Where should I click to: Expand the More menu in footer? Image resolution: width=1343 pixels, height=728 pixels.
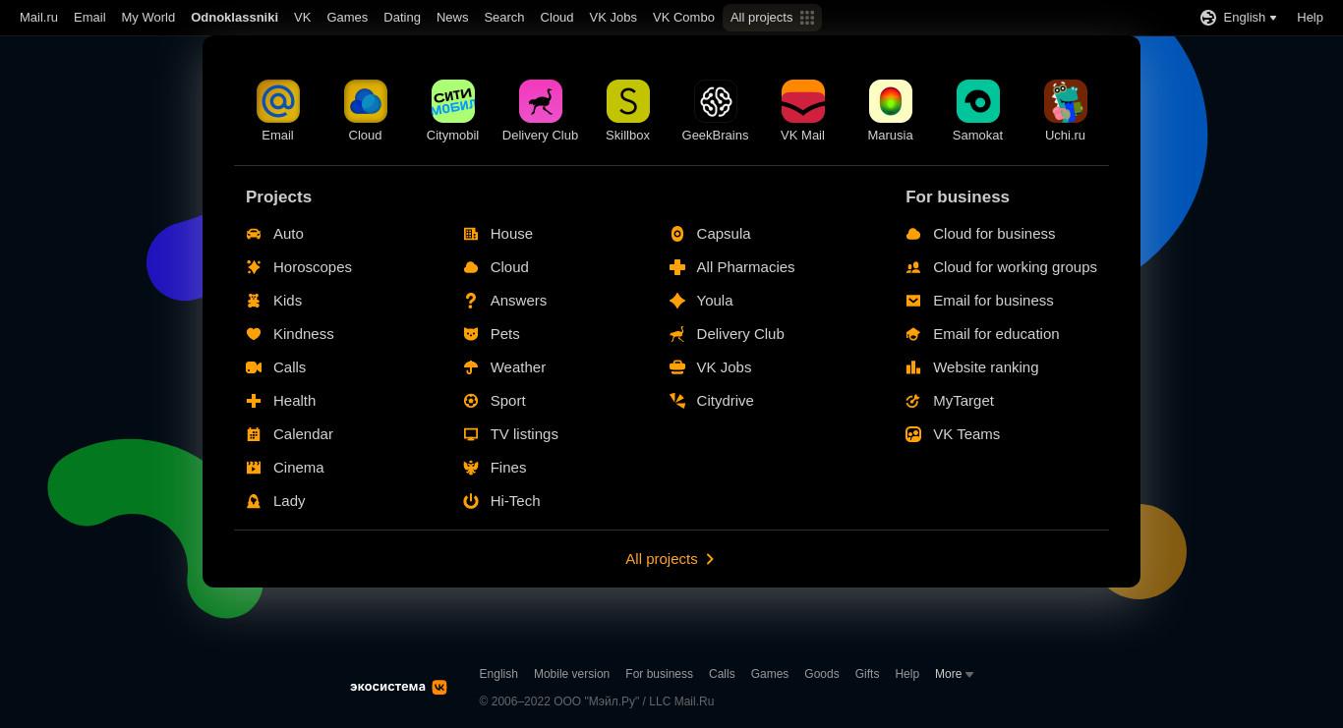(954, 674)
